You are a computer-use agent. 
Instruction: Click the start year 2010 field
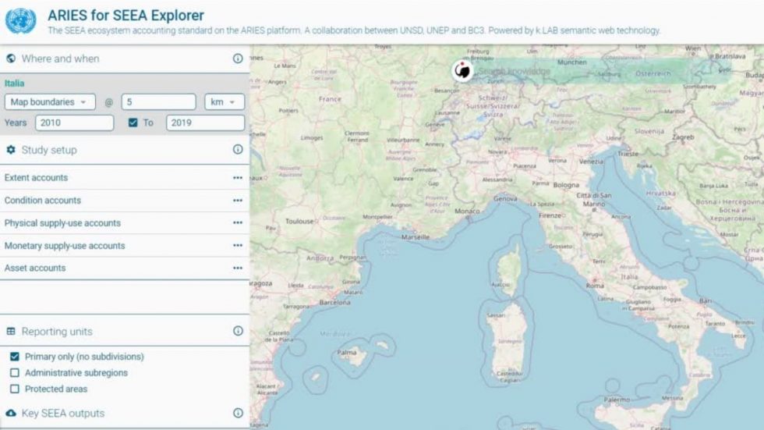pos(74,123)
